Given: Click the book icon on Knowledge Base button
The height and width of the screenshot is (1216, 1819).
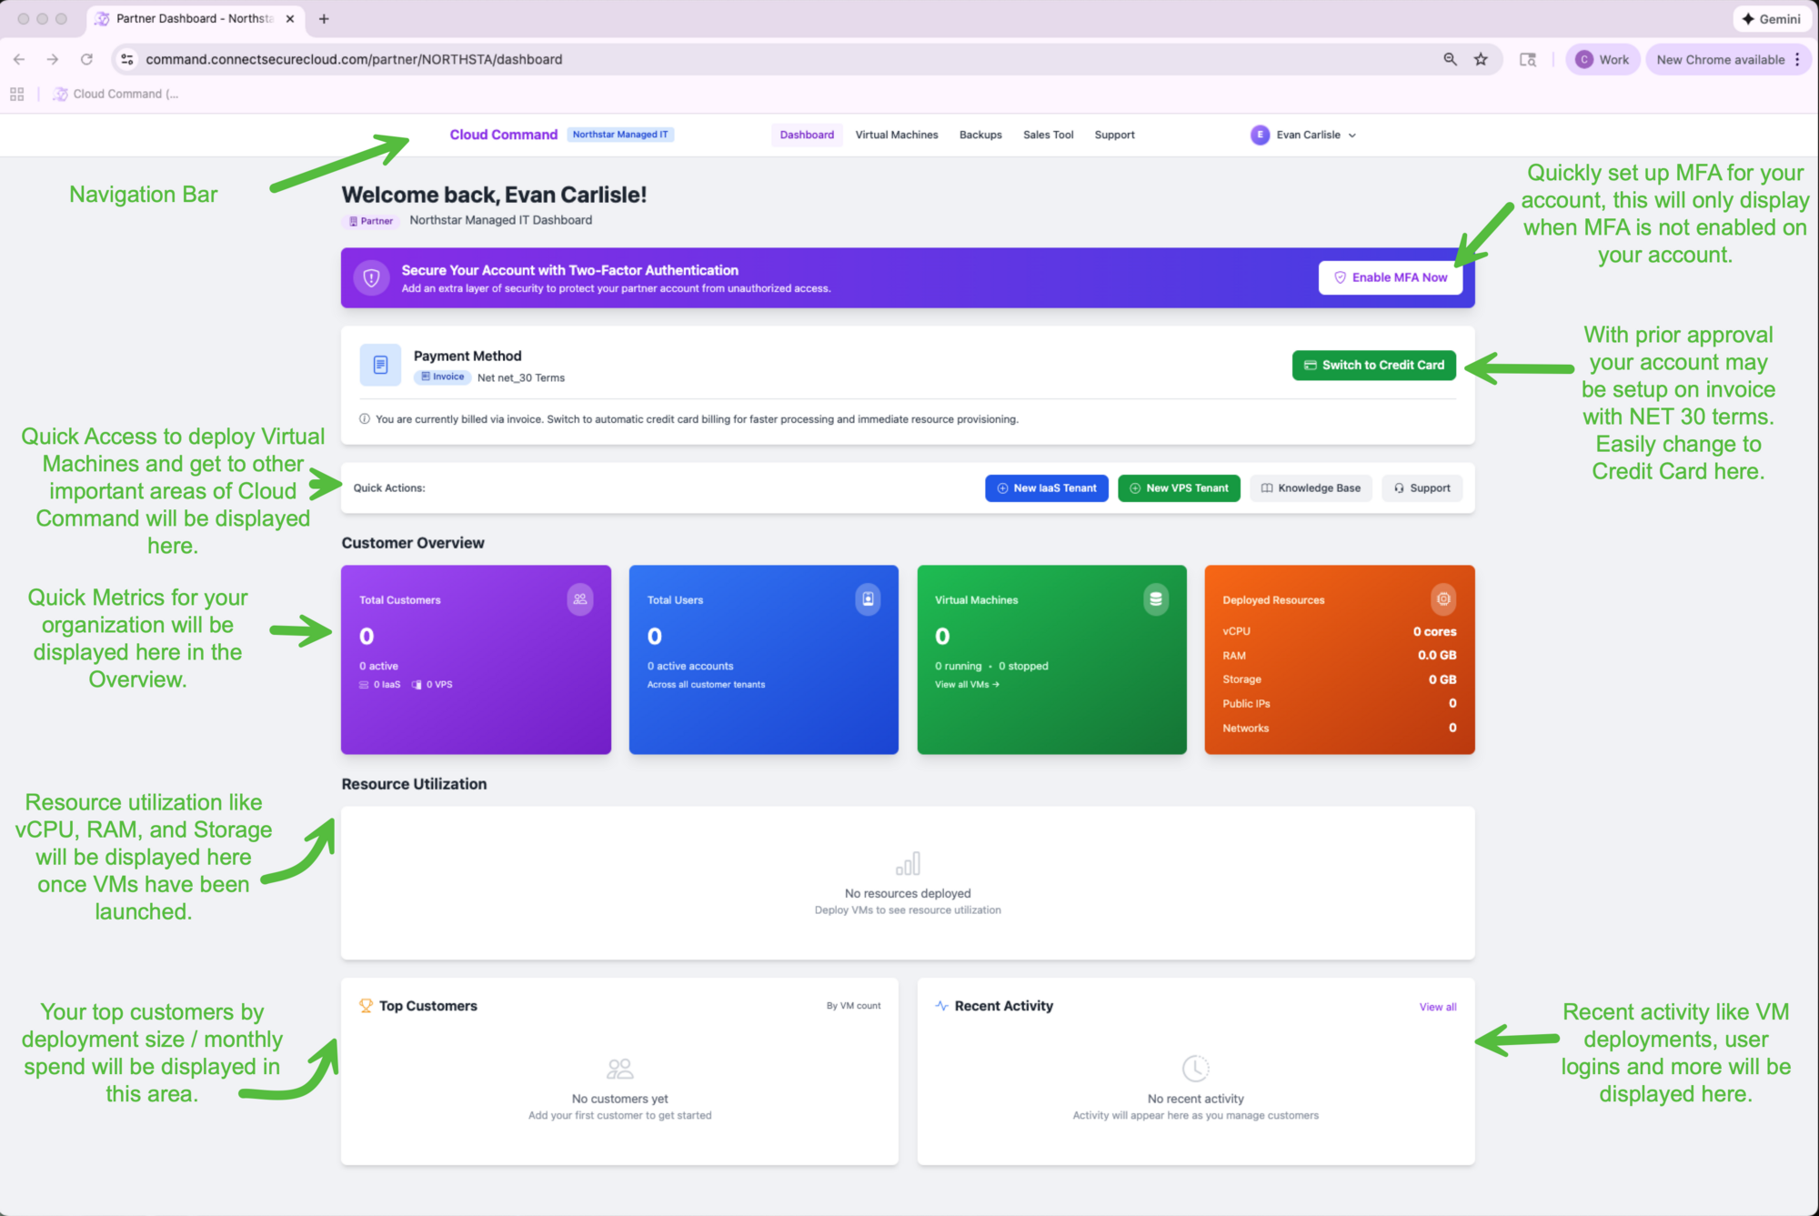Looking at the screenshot, I should pyautogui.click(x=1266, y=488).
